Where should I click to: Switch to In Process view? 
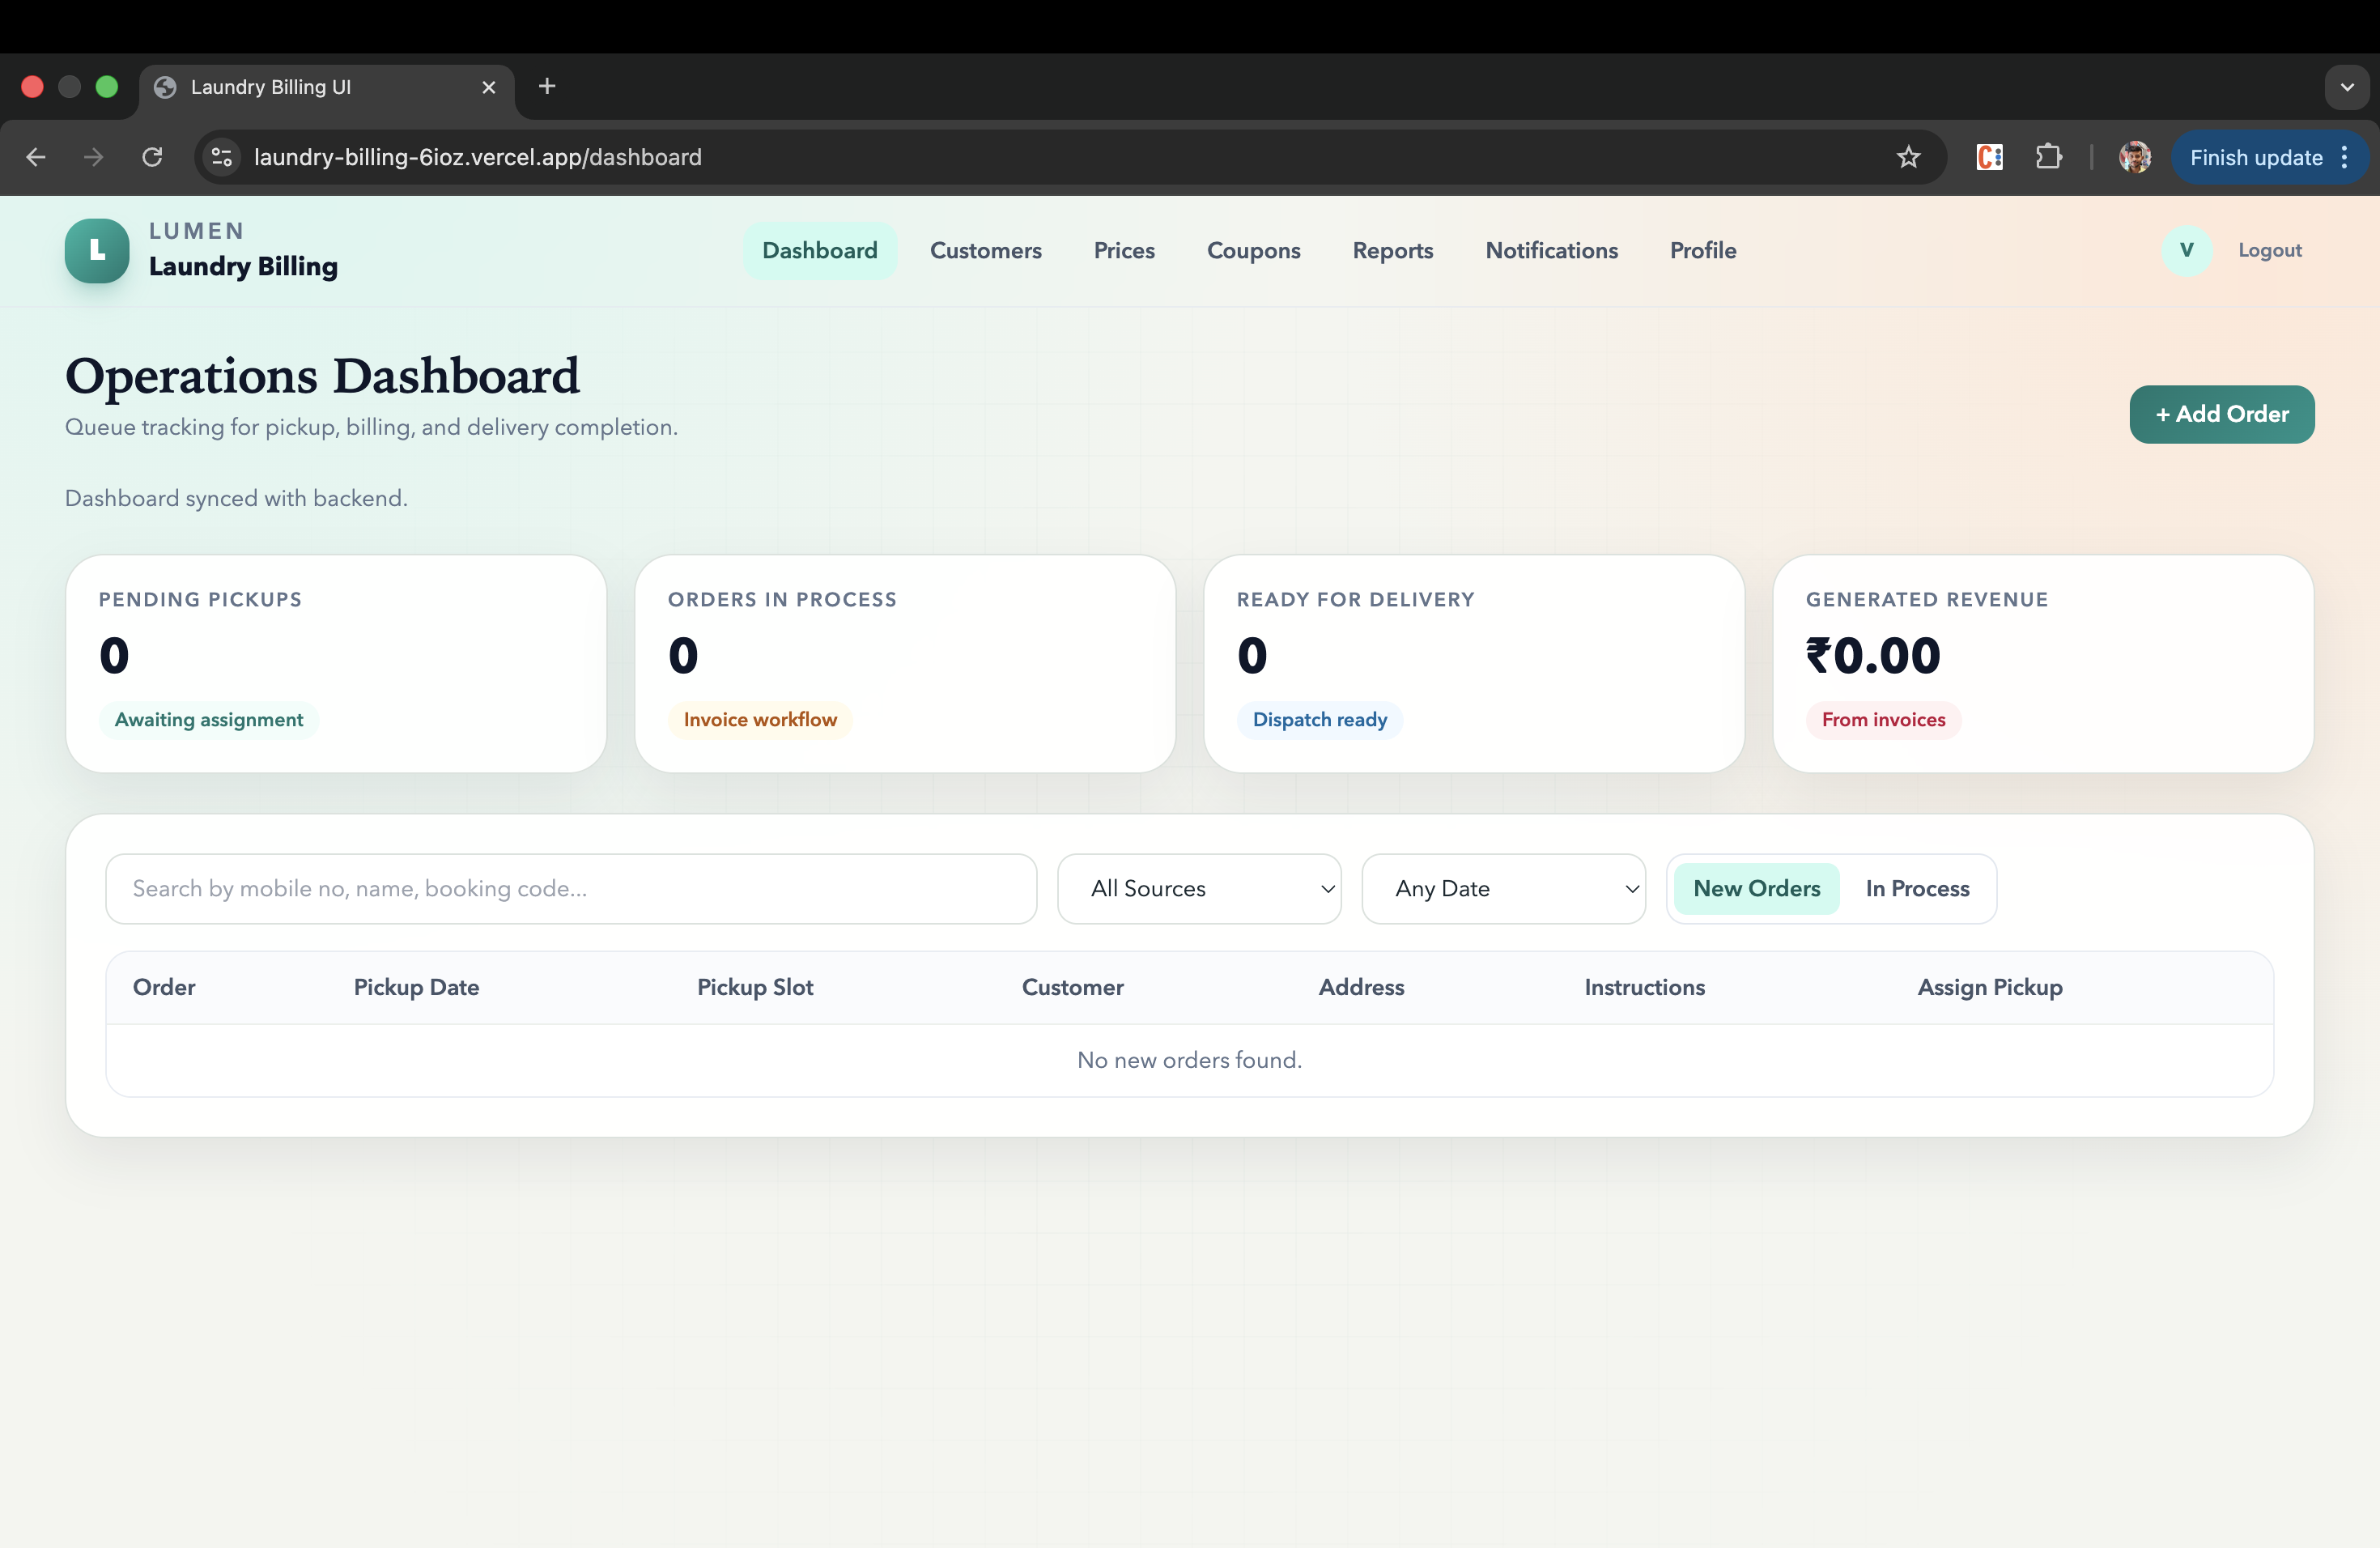(x=1916, y=888)
